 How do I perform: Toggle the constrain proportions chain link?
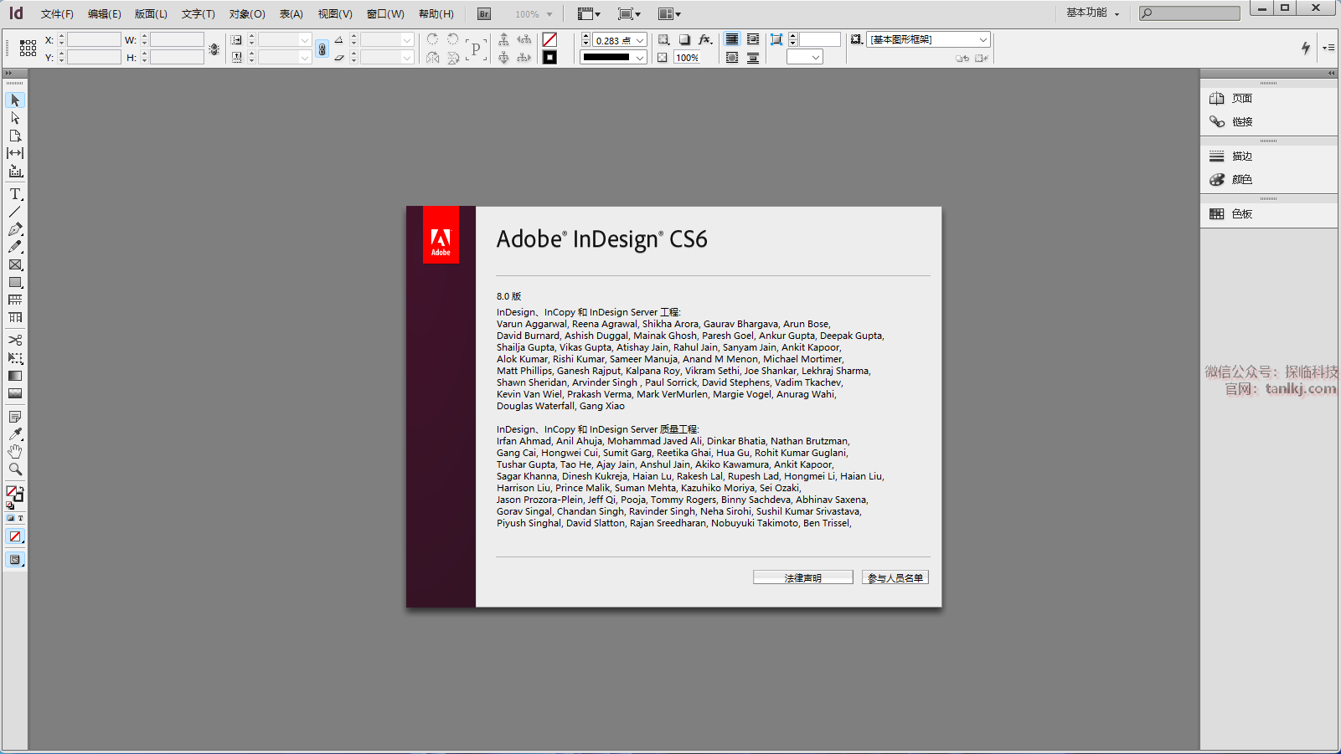click(322, 49)
